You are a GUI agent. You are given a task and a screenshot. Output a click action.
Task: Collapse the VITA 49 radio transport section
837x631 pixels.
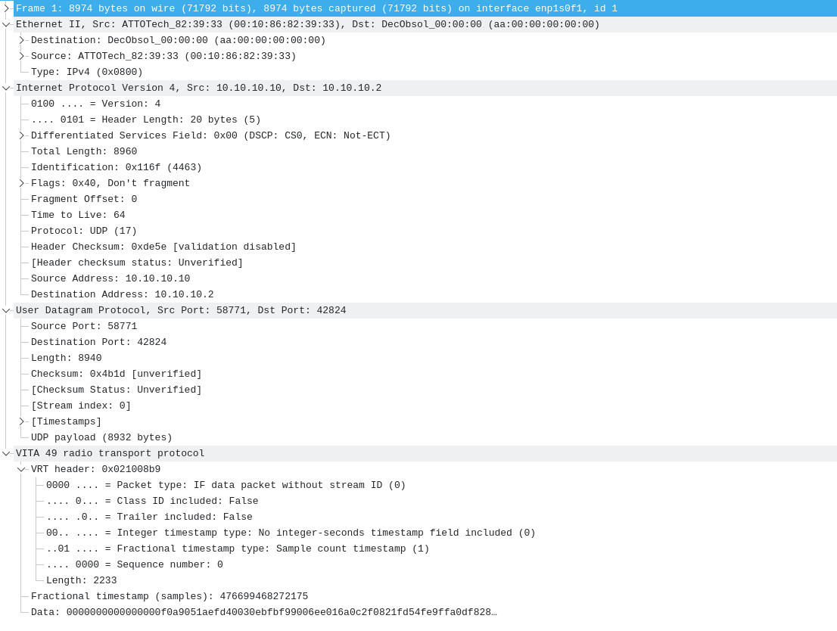point(6,453)
